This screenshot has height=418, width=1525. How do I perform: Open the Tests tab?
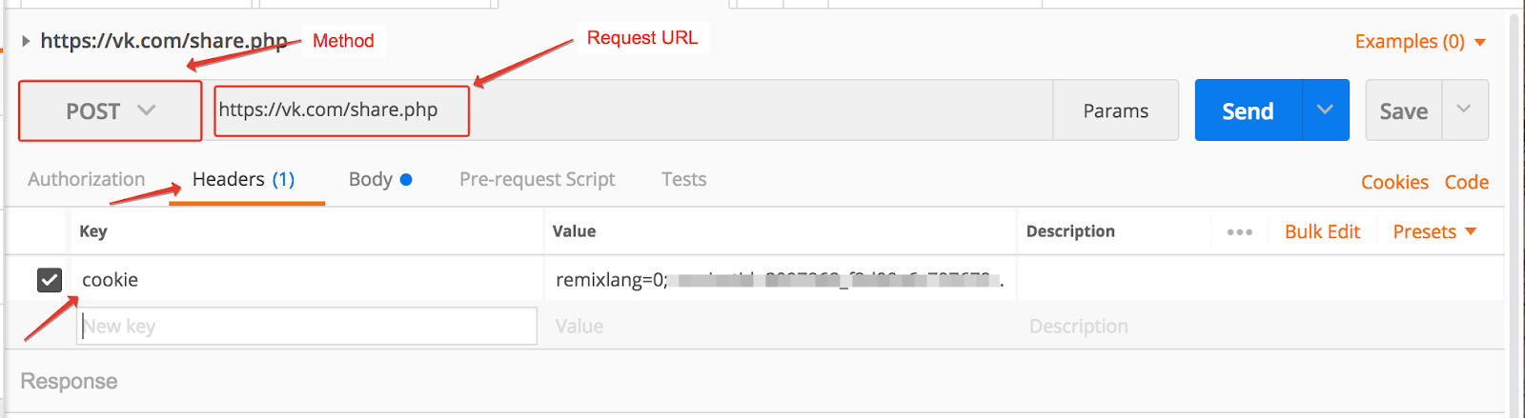tap(684, 180)
